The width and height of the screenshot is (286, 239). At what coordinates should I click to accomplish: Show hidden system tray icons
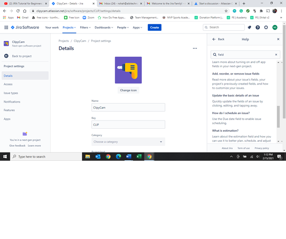[x=231, y=157]
